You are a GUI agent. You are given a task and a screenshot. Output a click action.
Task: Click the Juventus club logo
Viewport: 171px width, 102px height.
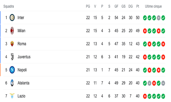click(x=12, y=57)
